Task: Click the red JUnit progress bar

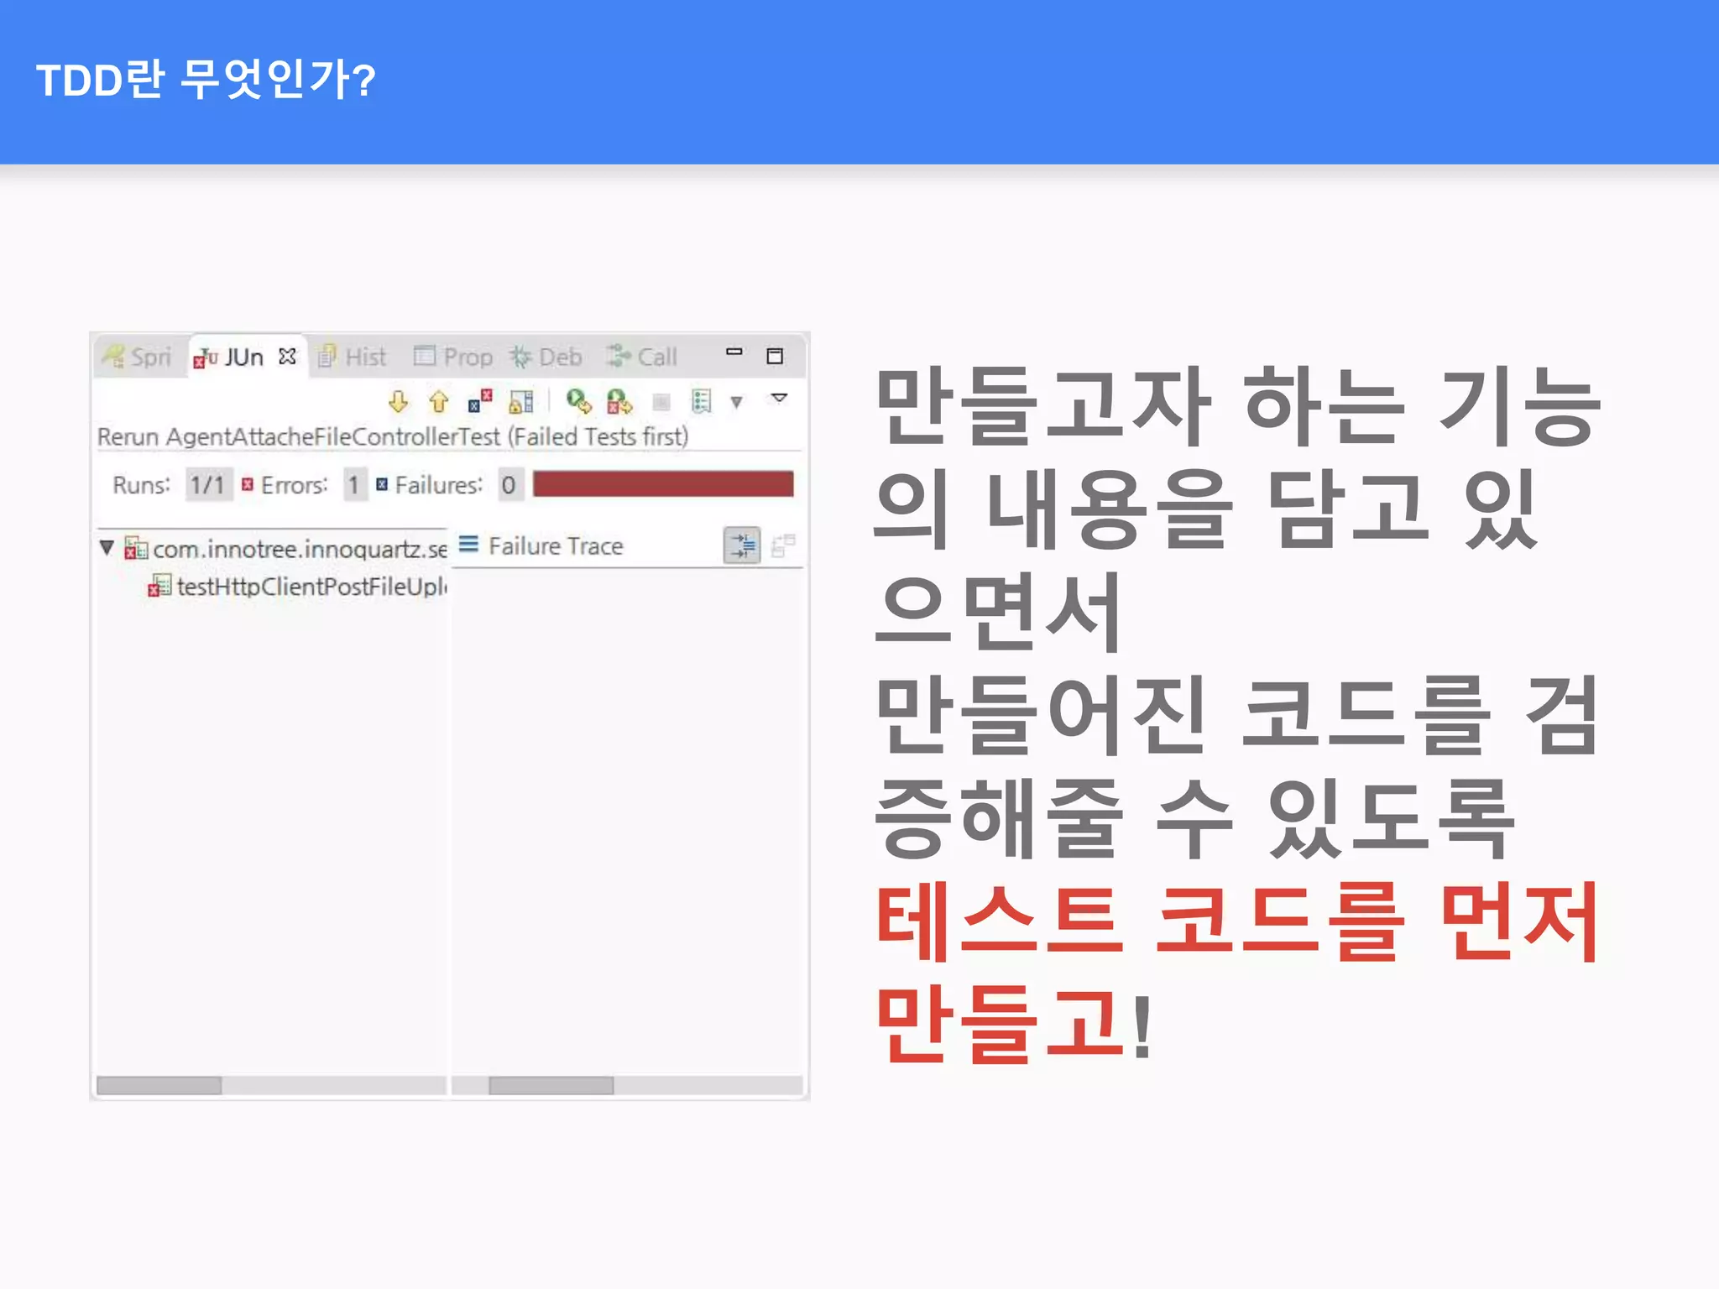Action: point(663,484)
